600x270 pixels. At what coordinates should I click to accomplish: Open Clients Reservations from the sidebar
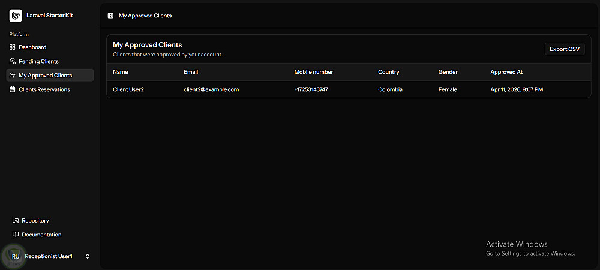pyautogui.click(x=44, y=89)
